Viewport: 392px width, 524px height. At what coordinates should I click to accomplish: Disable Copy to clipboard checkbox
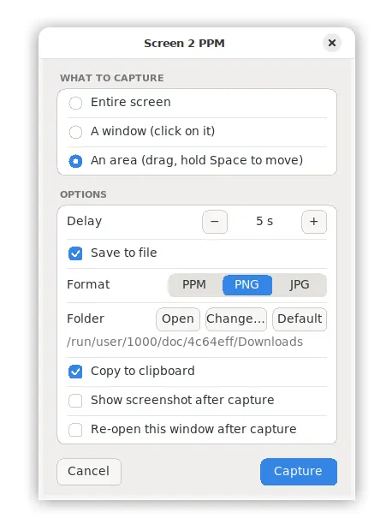(x=75, y=372)
